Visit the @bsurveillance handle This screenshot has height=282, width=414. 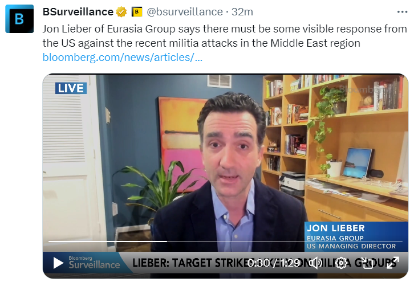tap(185, 12)
